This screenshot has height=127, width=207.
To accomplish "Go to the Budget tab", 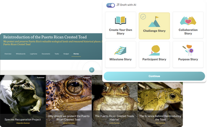I will pyautogui.click(x=66, y=54).
